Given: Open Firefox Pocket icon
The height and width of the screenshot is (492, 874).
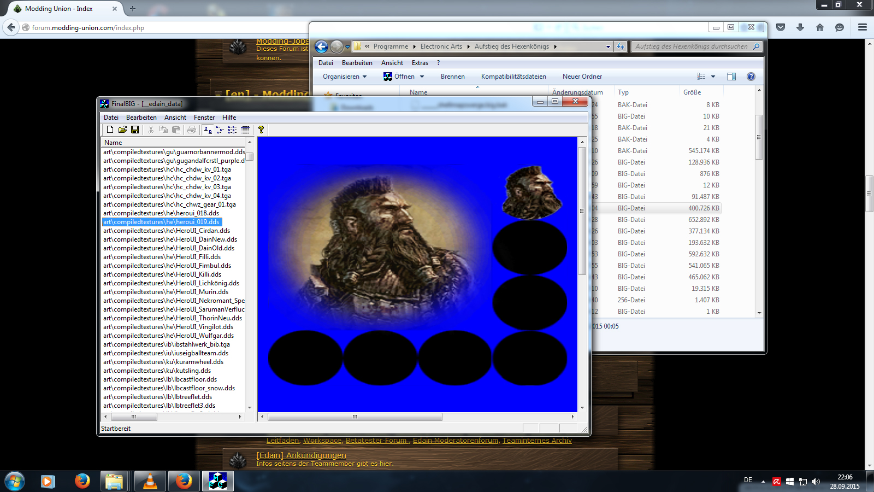Looking at the screenshot, I should point(781,27).
